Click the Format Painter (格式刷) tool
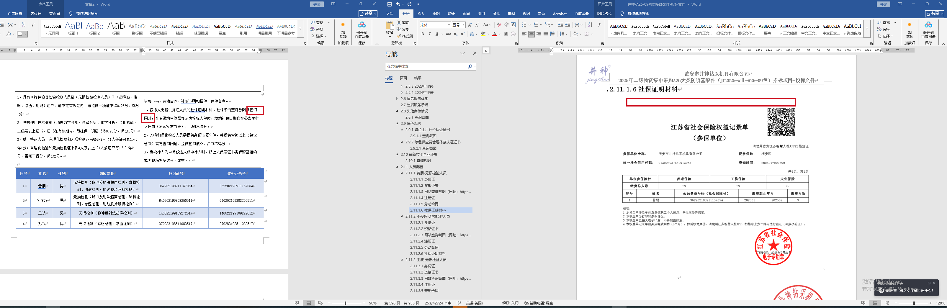The height and width of the screenshot is (308, 947). click(405, 36)
